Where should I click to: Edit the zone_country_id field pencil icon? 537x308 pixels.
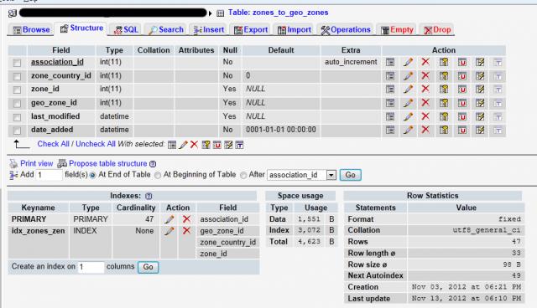(x=408, y=76)
